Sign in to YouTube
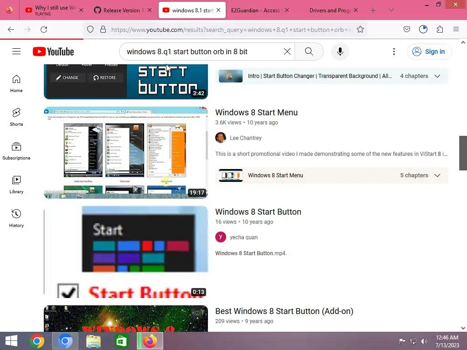 click(429, 51)
